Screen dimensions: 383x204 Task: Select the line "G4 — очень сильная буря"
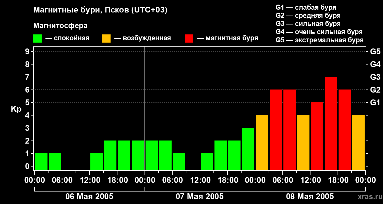[x=319, y=32]
